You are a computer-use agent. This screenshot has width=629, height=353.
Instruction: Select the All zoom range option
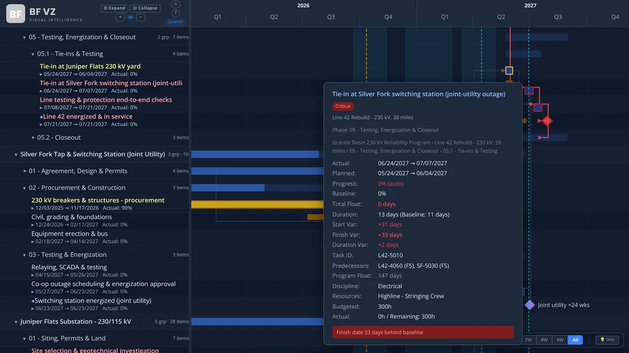[x=576, y=340]
